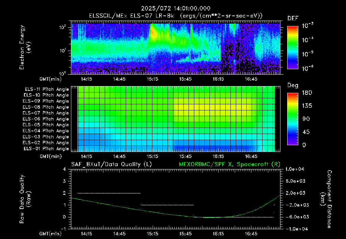The height and width of the screenshot is (239, 346).
Task: Click the '2.0e+03' right axis value
Action: click(x=296, y=193)
